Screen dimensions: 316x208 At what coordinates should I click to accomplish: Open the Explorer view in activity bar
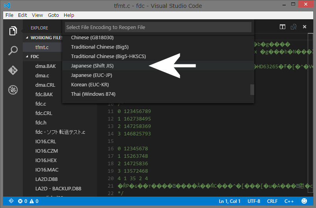click(x=13, y=31)
